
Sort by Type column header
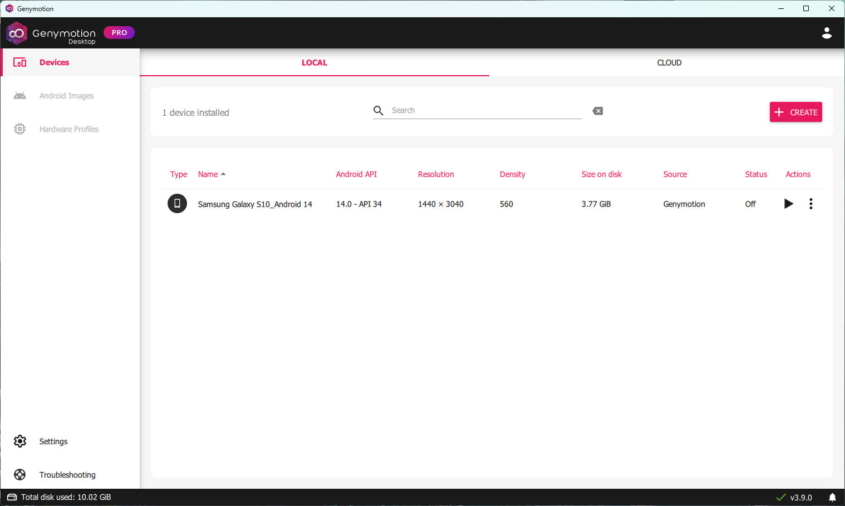point(179,174)
